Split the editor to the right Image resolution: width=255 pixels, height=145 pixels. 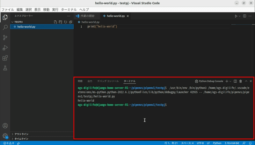pos(244,16)
